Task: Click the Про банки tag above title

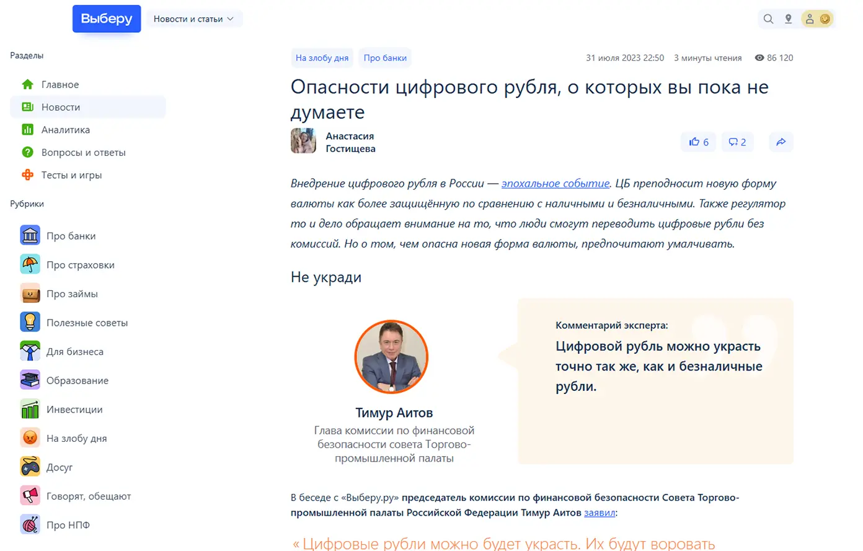Action: (x=385, y=58)
